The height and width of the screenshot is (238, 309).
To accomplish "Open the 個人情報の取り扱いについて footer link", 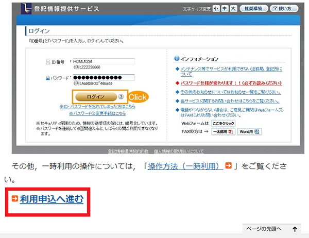I will [x=179, y=151].
